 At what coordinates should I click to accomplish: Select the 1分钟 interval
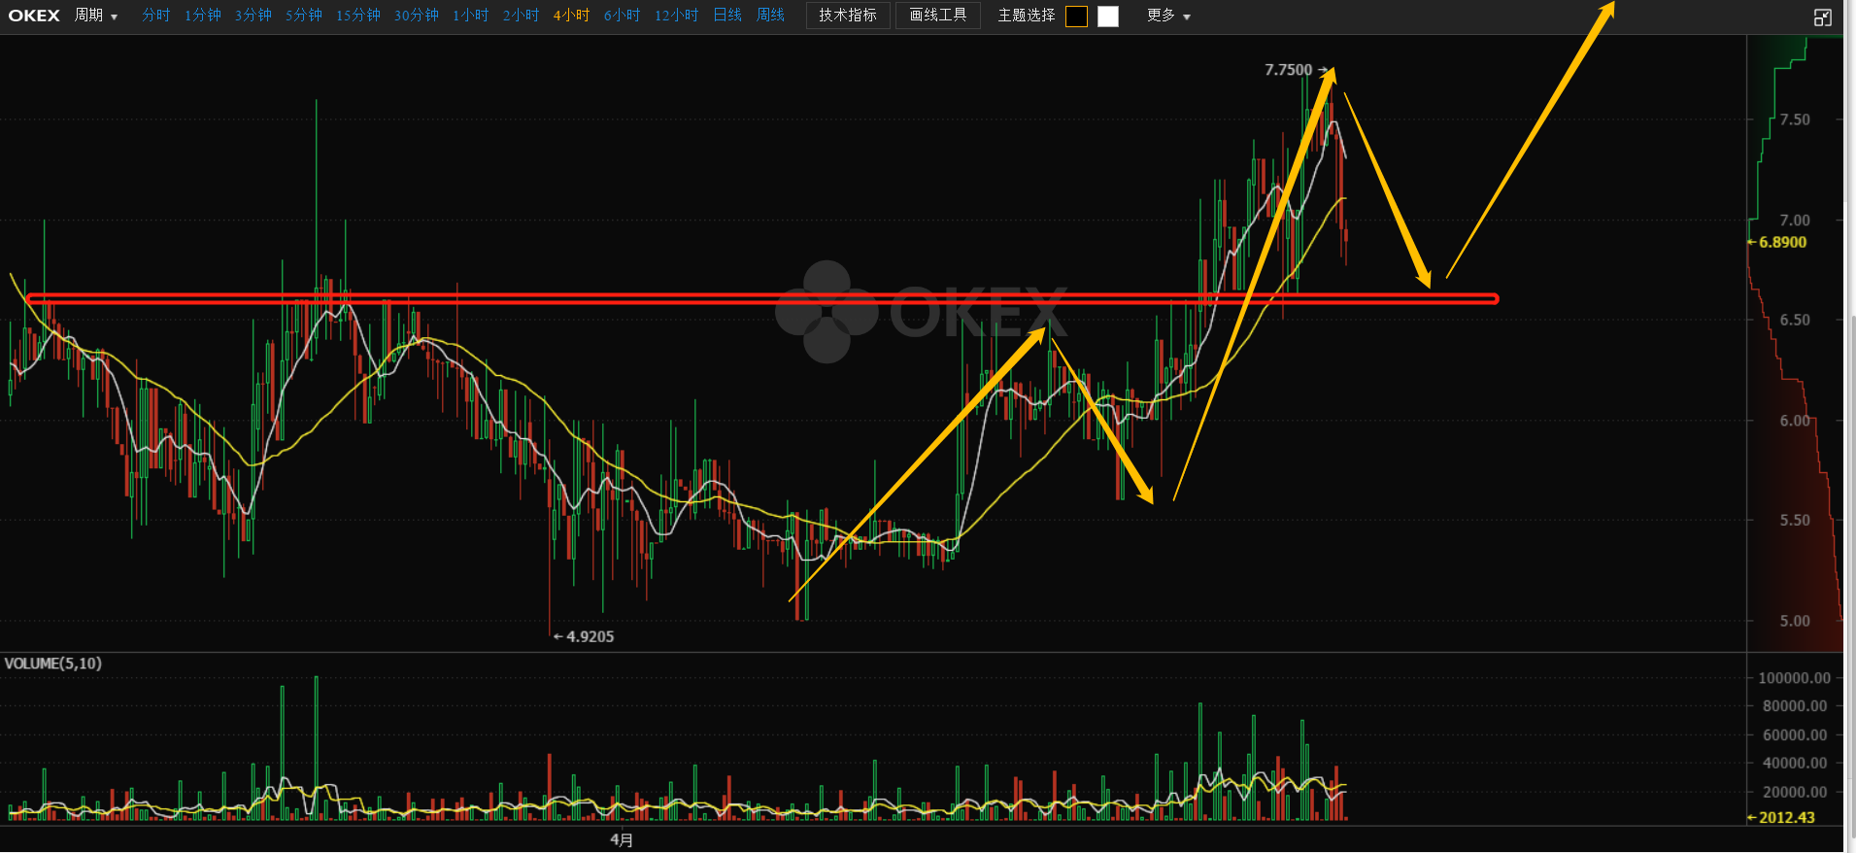pos(203,16)
